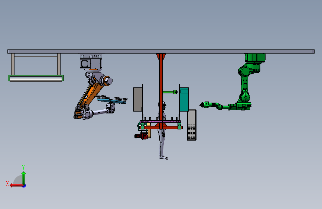The image size is (322, 209).
Task: Click the Y label on the triad
Action: tap(23, 167)
